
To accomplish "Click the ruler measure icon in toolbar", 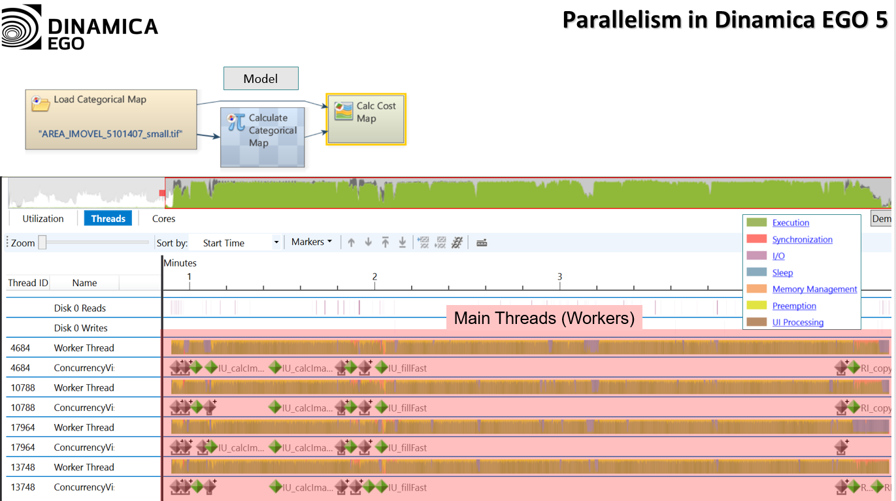I will pyautogui.click(x=482, y=242).
